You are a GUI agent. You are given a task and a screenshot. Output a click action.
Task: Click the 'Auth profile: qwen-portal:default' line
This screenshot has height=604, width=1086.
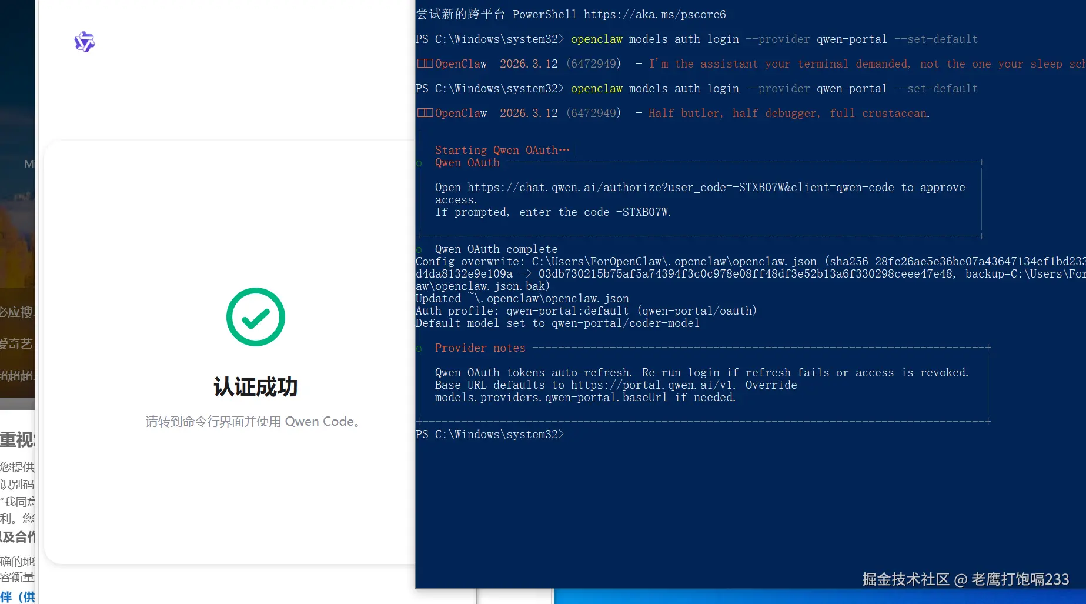[586, 311]
